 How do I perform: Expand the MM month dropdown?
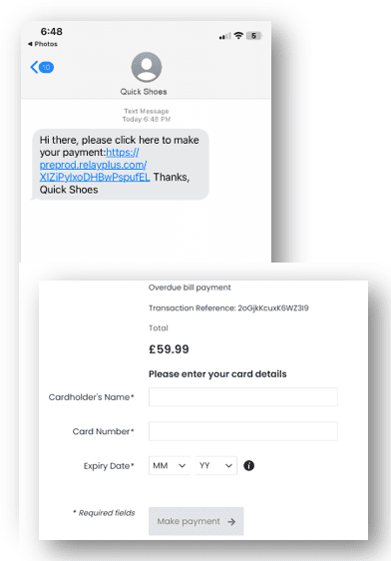(170, 465)
